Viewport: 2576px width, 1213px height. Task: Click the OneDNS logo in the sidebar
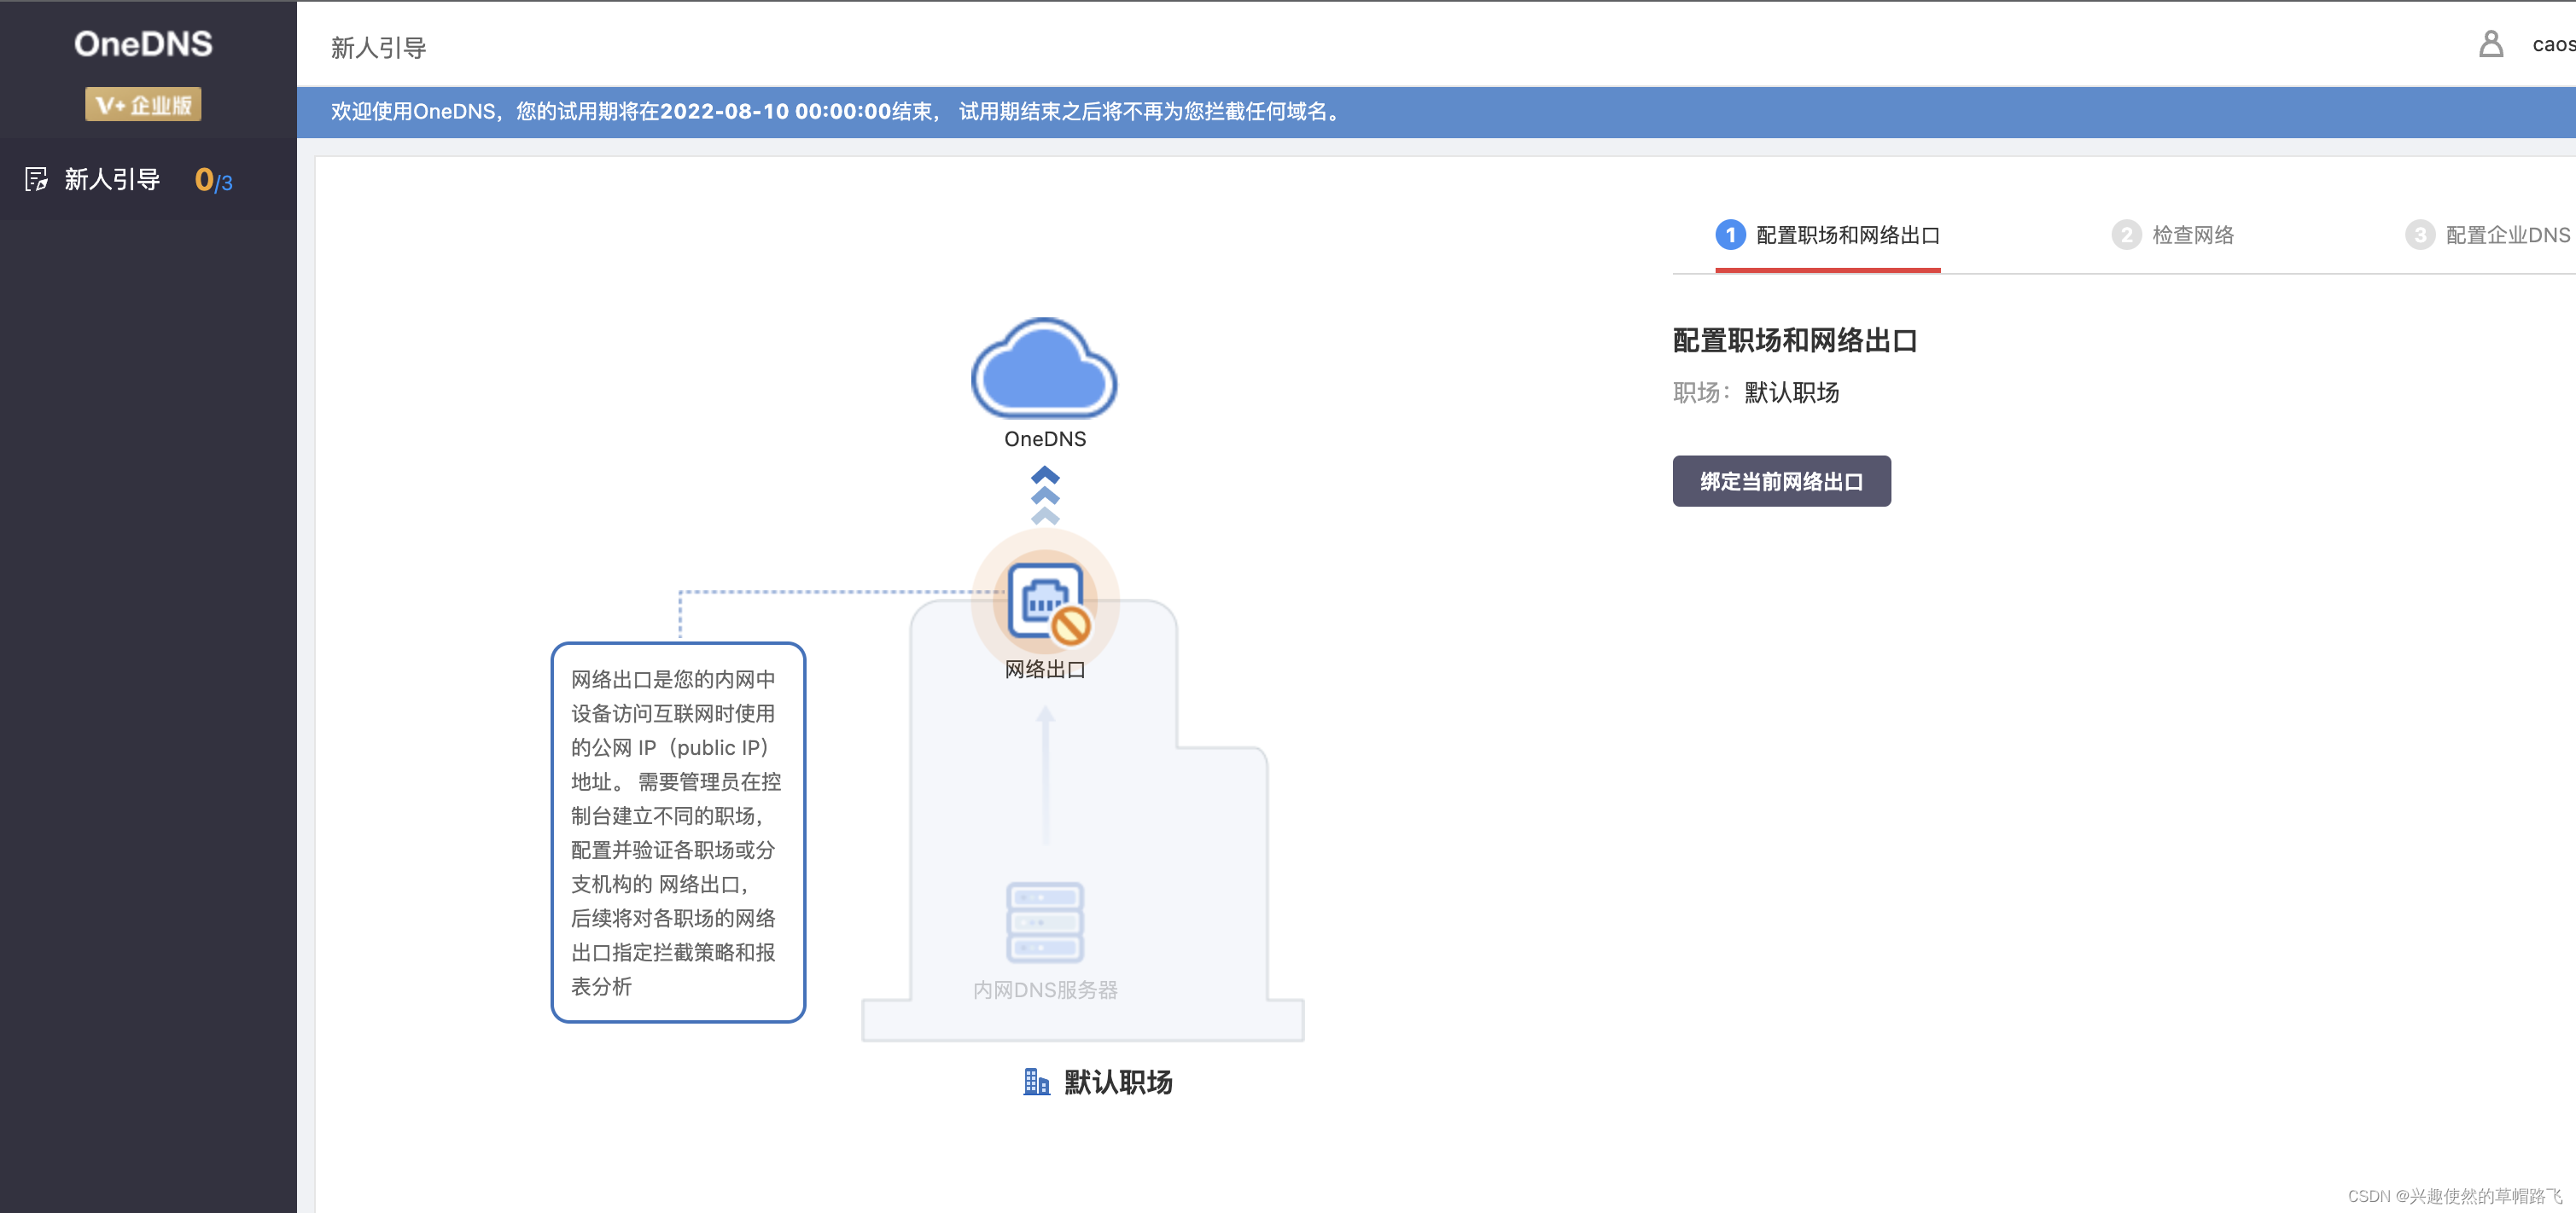pos(143,44)
